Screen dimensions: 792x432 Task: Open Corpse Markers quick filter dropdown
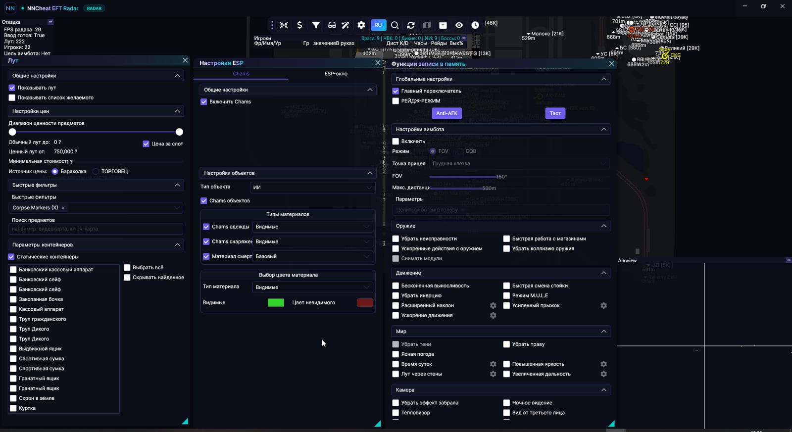(x=96, y=208)
